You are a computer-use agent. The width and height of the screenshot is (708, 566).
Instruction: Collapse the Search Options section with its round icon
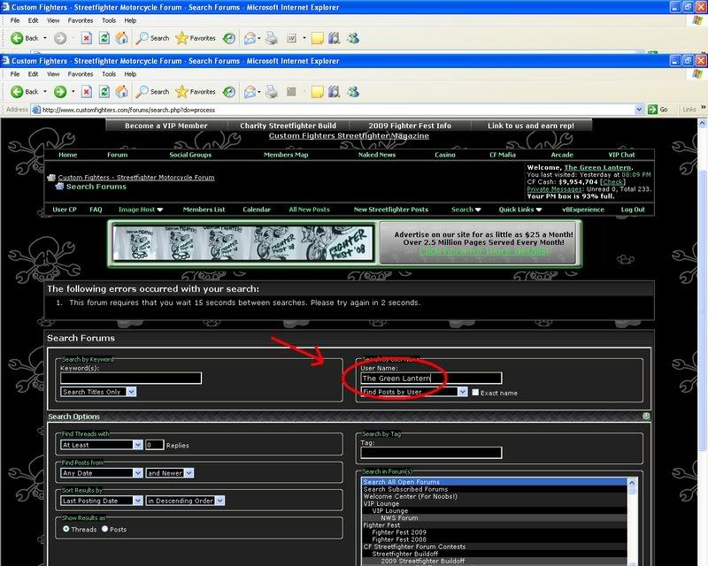point(646,417)
